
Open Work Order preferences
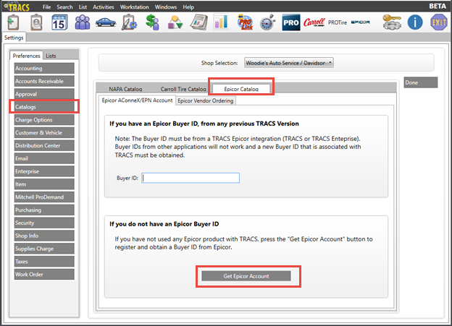tap(44, 274)
